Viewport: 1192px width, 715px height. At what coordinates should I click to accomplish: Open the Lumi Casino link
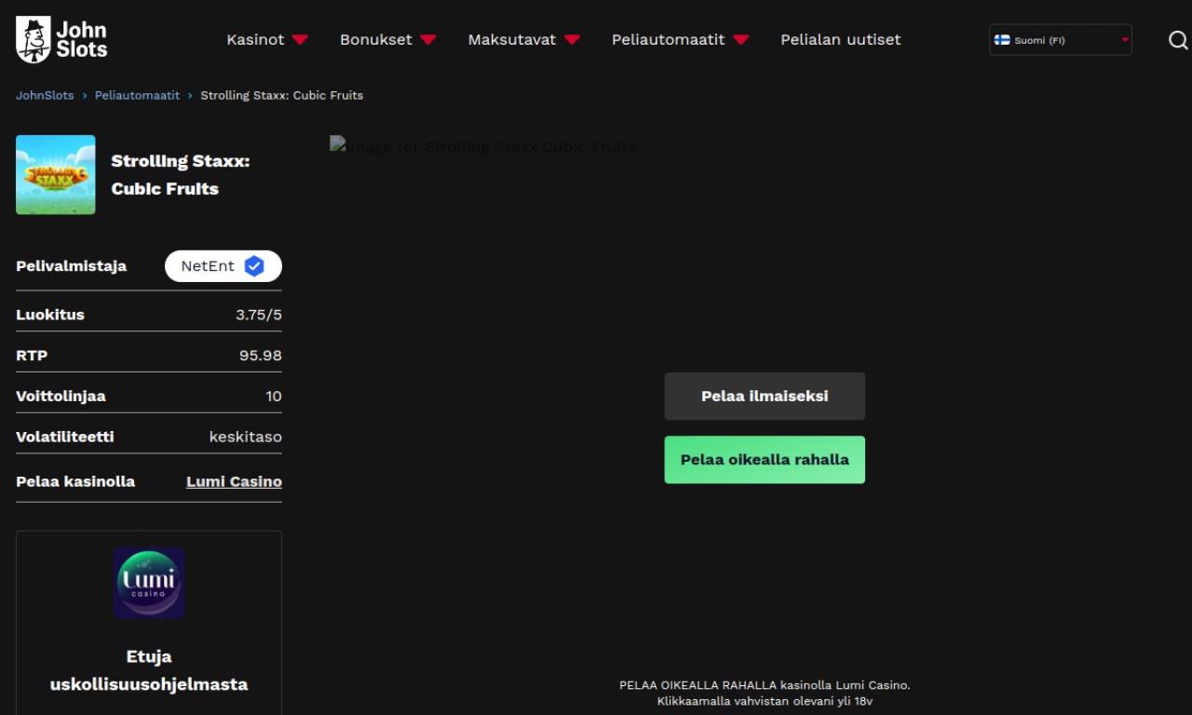click(x=234, y=481)
